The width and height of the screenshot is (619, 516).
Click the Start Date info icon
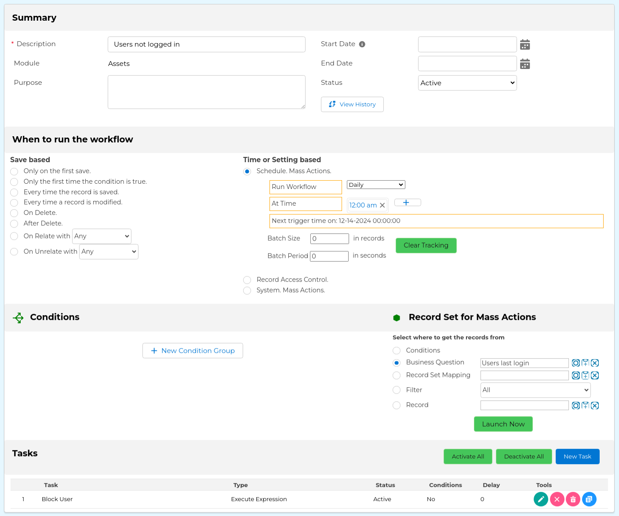[362, 44]
